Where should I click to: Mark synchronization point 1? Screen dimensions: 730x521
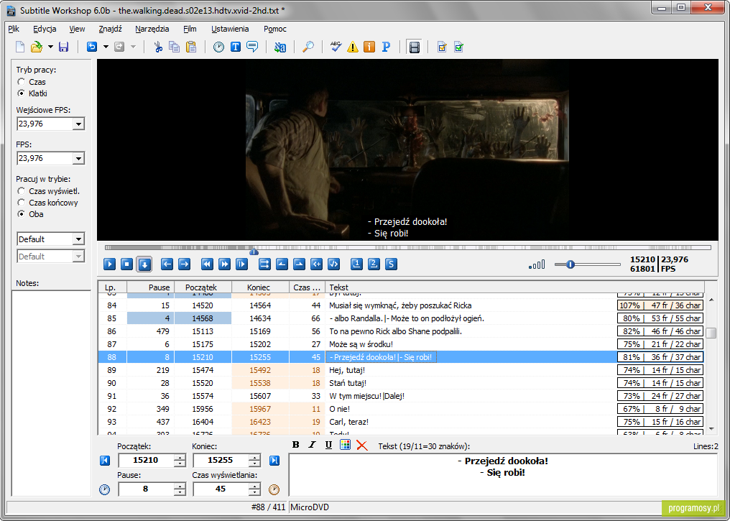tap(356, 264)
